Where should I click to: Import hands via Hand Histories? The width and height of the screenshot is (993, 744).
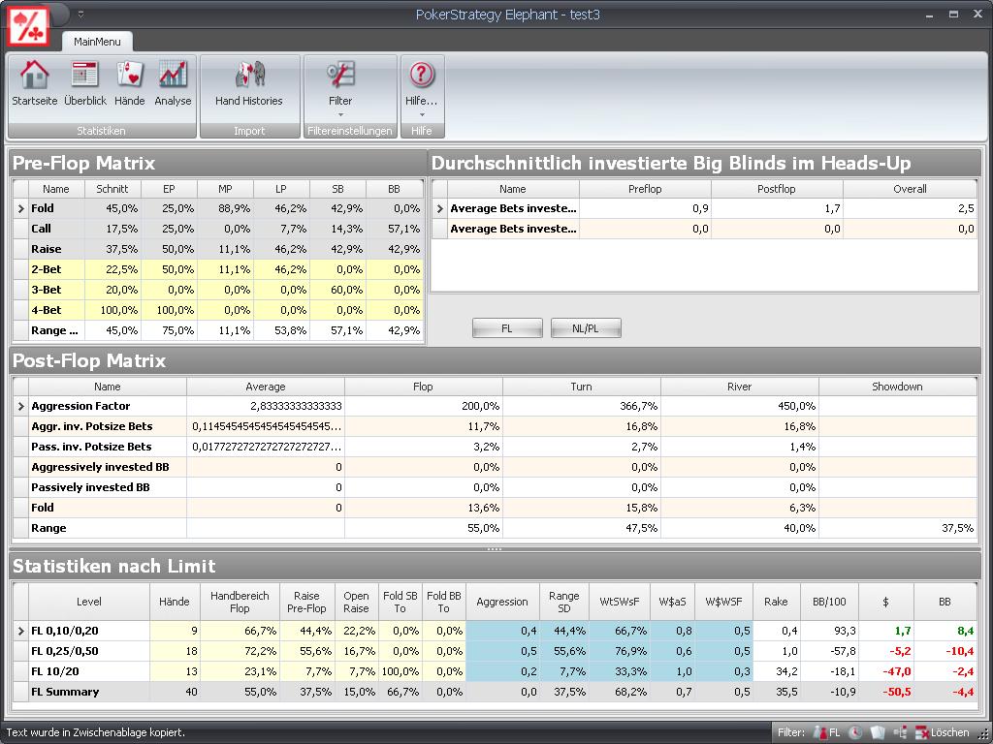pyautogui.click(x=249, y=83)
